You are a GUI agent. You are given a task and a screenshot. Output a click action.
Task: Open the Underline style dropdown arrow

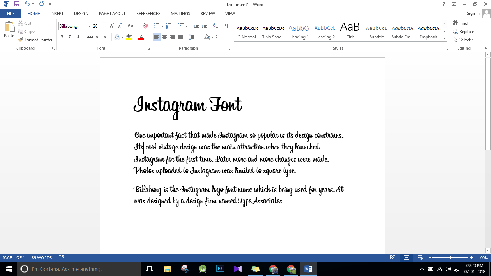tap(83, 37)
